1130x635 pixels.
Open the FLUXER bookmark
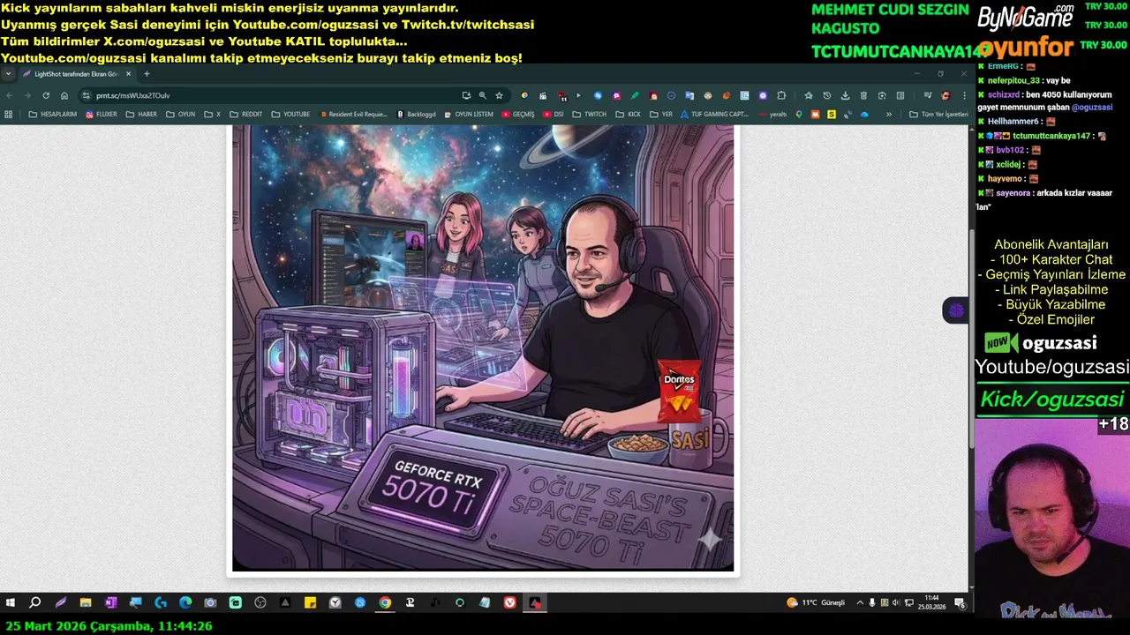[101, 114]
